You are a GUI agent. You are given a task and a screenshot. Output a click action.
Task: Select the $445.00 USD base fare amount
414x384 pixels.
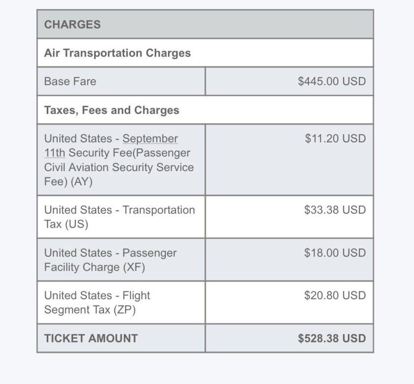pos(332,81)
